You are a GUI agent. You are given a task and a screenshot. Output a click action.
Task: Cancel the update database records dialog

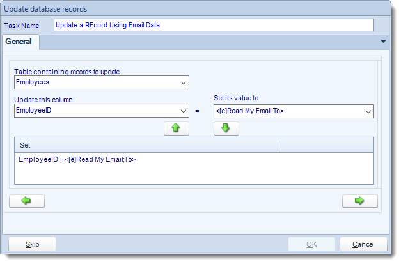point(363,244)
